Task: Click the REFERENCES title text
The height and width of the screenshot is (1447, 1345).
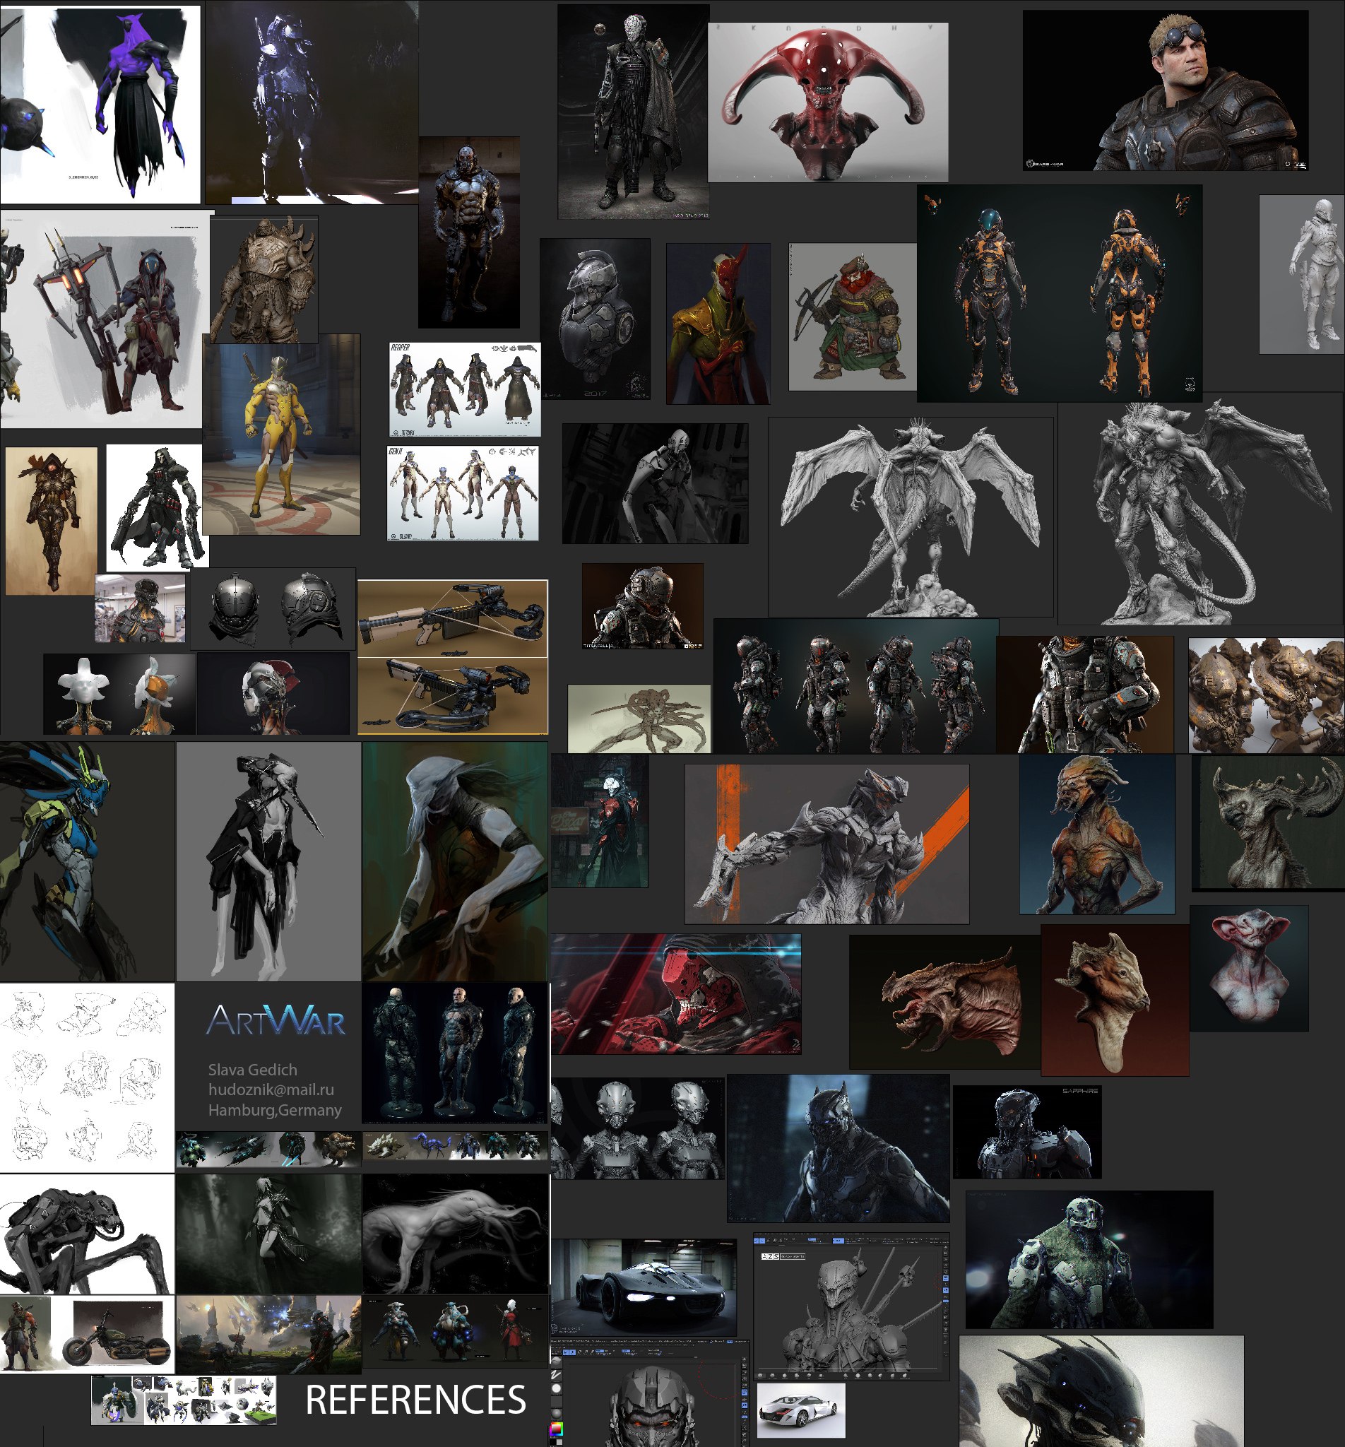Action: coord(415,1400)
